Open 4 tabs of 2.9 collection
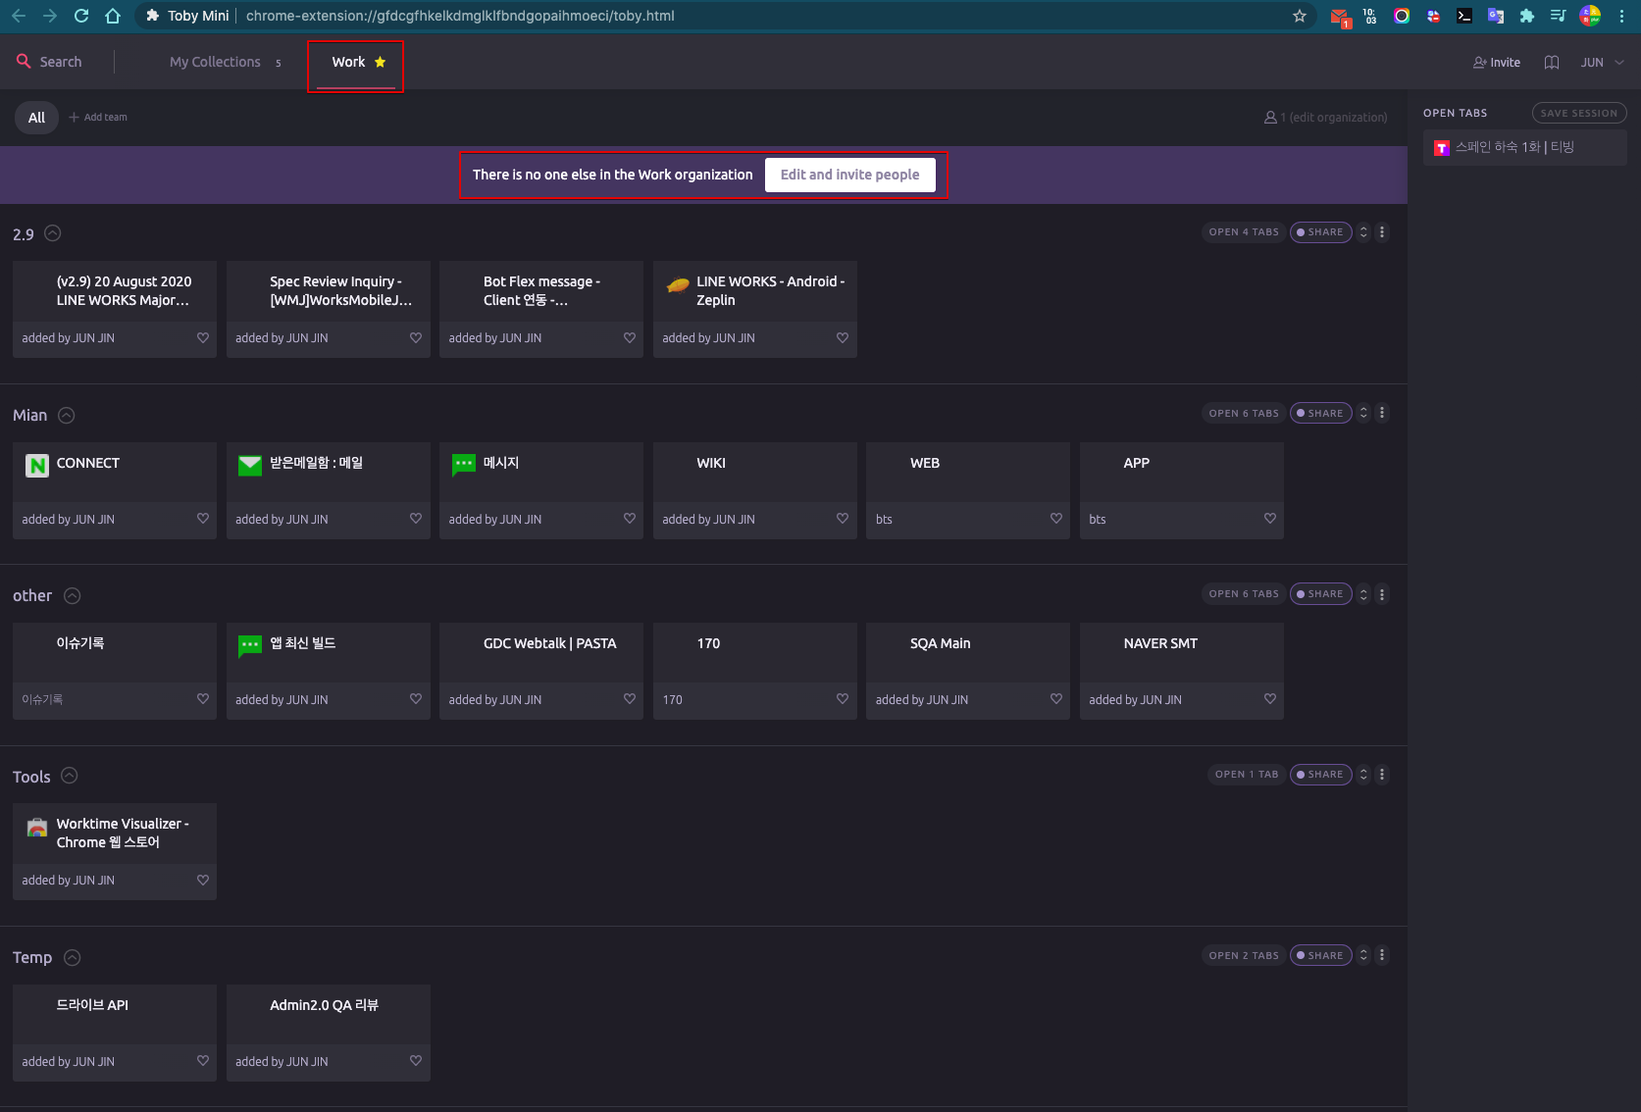 pos(1244,232)
